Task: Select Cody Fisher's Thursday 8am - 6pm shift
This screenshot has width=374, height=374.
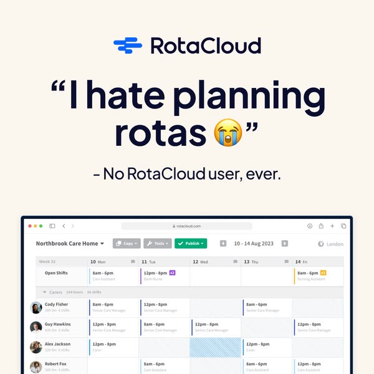Action: point(267,307)
